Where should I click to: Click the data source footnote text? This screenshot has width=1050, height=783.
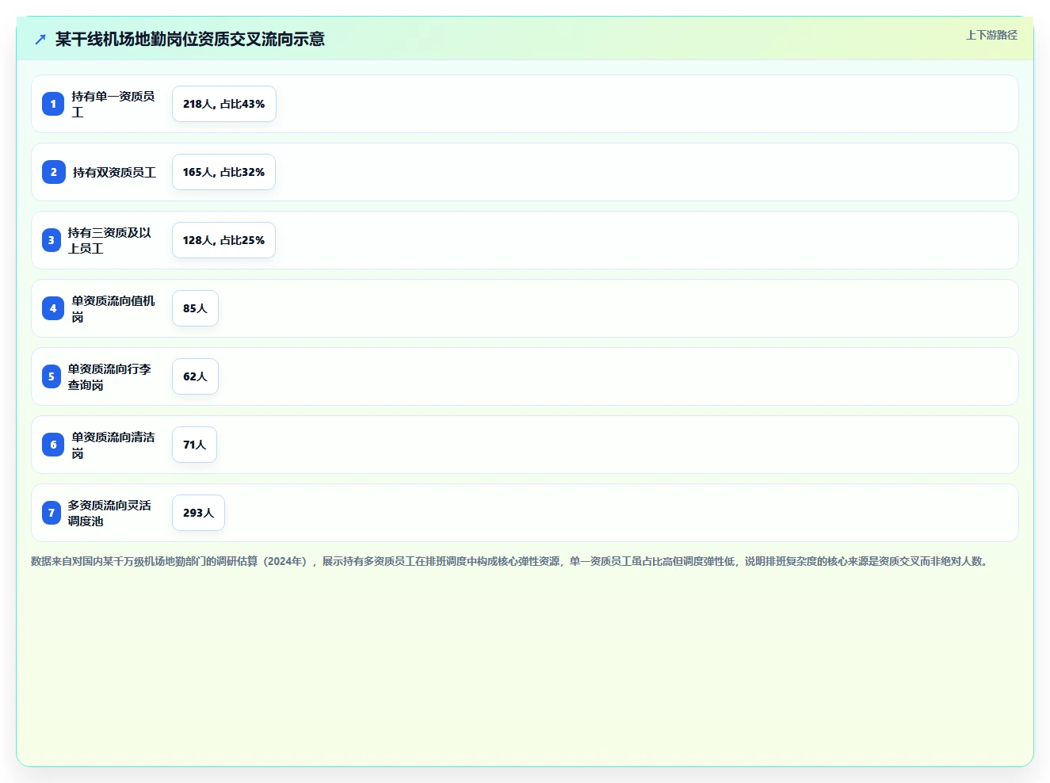[510, 561]
